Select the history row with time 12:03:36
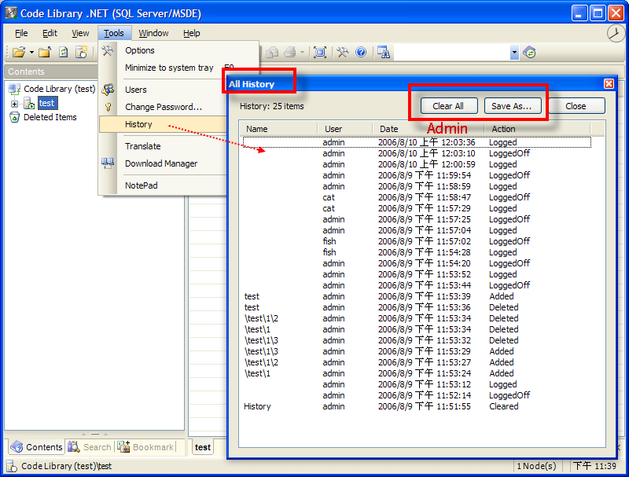Image resolution: width=629 pixels, height=477 pixels. coord(417,142)
